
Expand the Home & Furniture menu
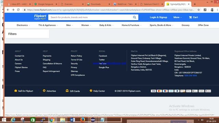131,25
